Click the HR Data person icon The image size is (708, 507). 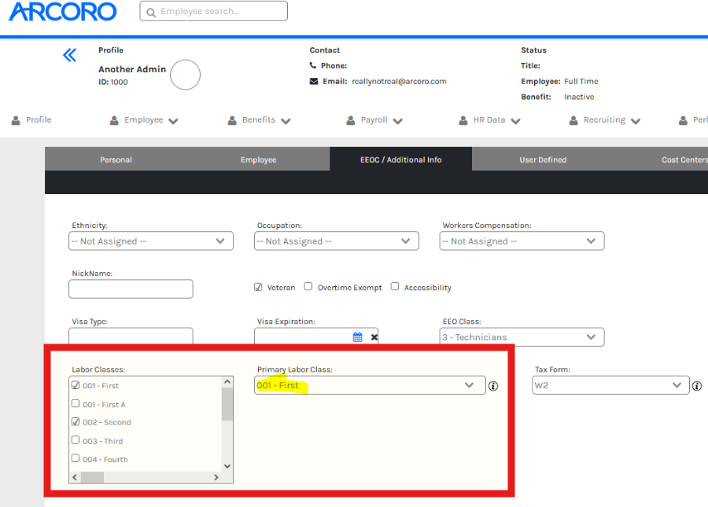coord(463,120)
